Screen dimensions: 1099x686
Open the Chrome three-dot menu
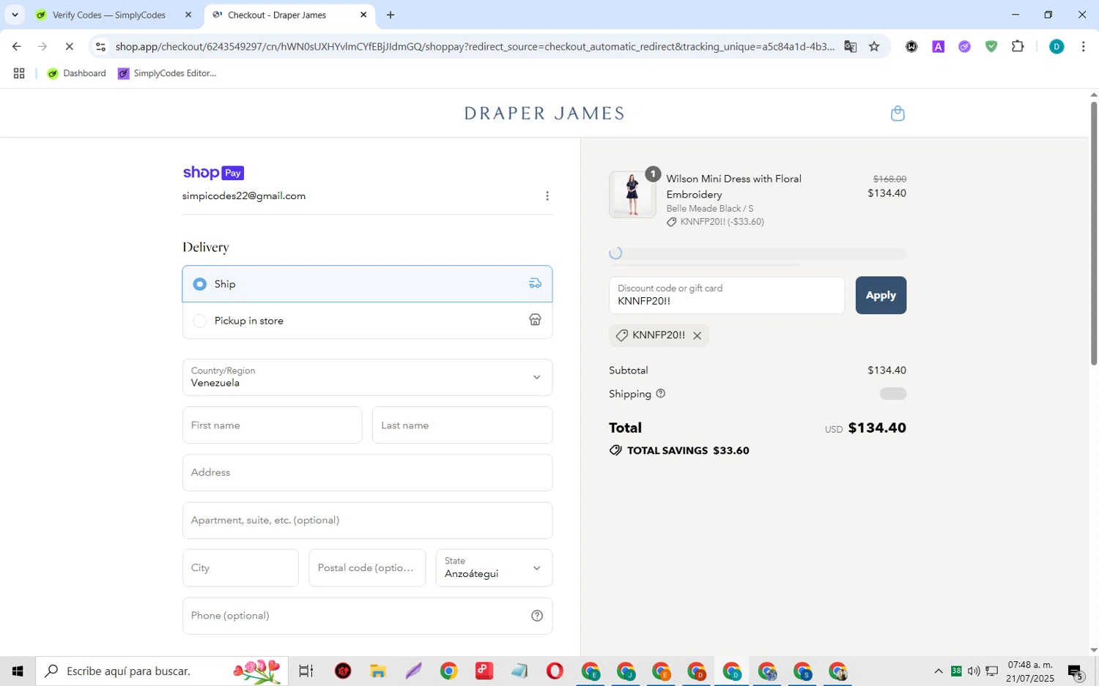click(1083, 46)
